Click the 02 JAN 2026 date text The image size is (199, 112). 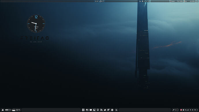click(x=36, y=42)
